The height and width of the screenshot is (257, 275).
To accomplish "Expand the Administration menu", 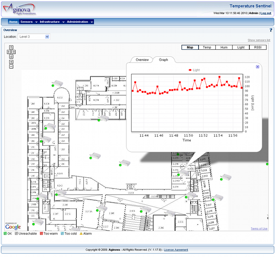I will pos(79,21).
